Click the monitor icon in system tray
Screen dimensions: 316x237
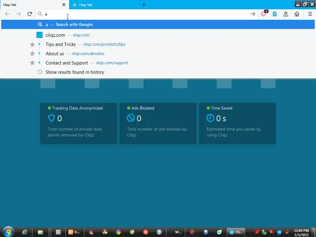tap(279, 232)
